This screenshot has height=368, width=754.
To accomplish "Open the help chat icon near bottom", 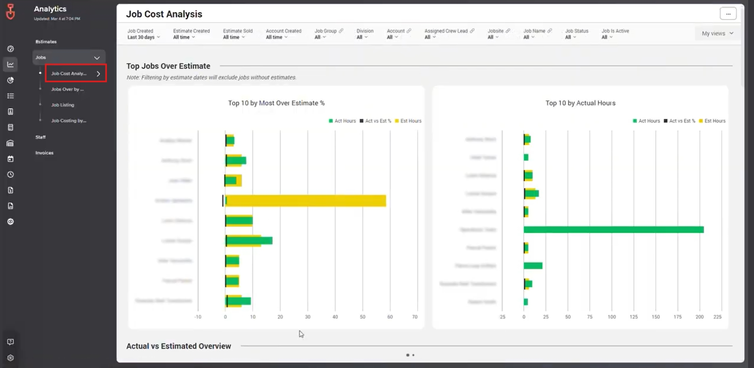I will [10, 341].
